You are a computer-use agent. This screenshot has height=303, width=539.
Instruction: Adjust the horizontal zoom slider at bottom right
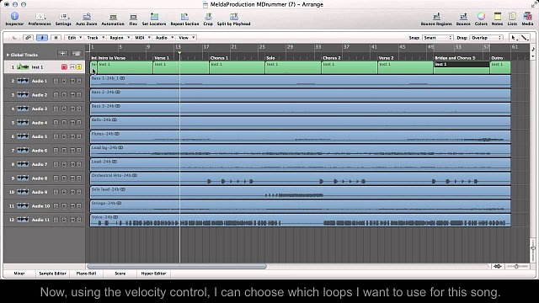[x=516, y=266]
